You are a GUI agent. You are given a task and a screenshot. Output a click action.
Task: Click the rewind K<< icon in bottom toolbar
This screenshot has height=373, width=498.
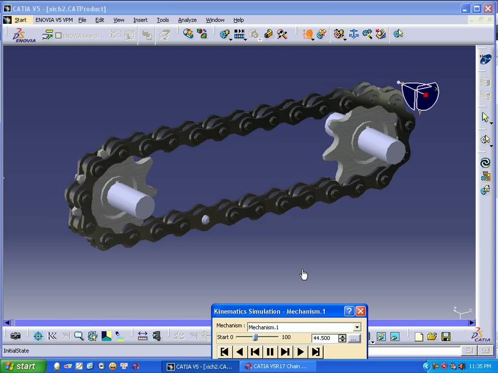pos(52,336)
